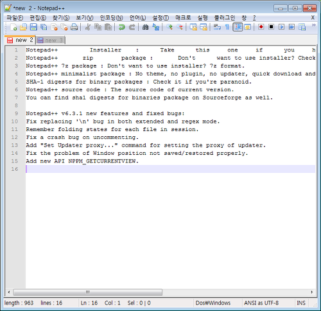The width and height of the screenshot is (321, 311).
Task: Open the 창 menu
Action: (x=244, y=18)
